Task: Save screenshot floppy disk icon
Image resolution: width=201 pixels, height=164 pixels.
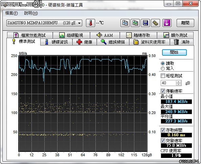Action: coord(145,23)
